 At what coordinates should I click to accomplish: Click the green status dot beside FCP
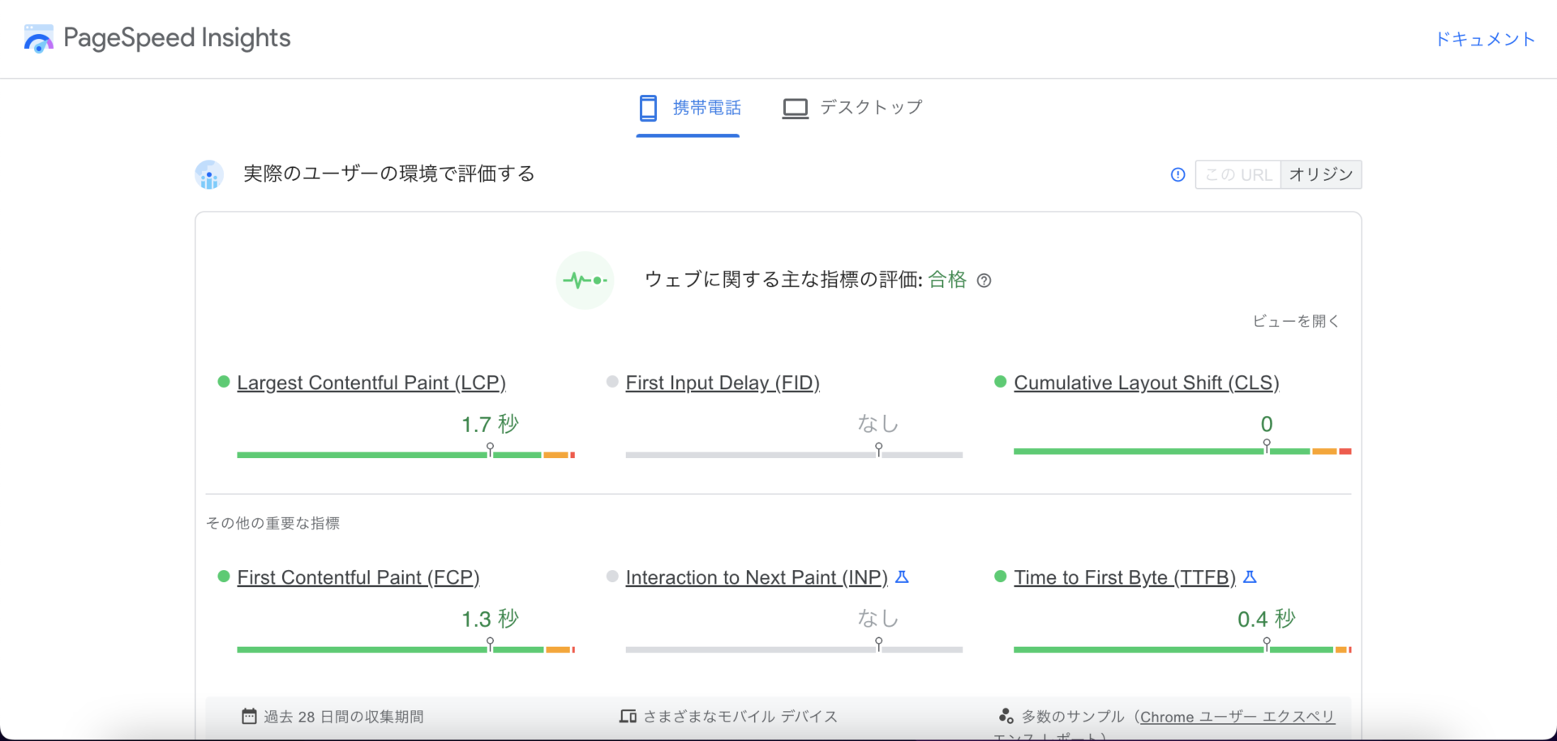click(224, 576)
